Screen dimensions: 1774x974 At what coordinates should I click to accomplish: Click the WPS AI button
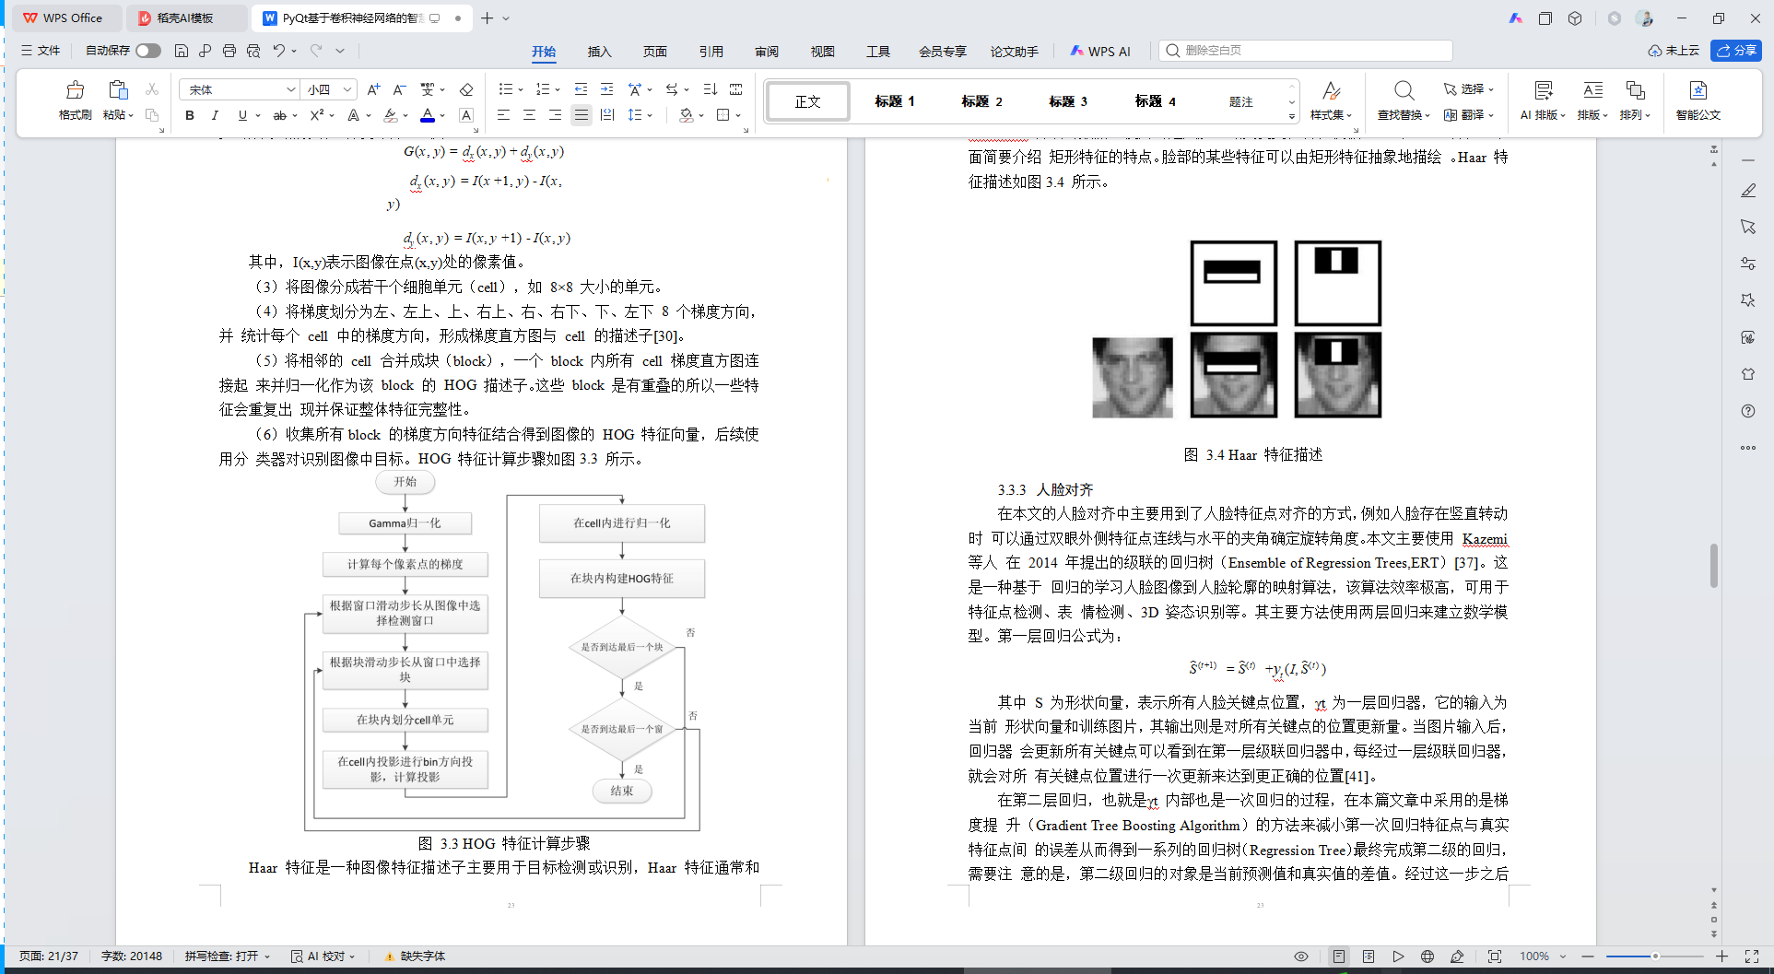point(1099,52)
